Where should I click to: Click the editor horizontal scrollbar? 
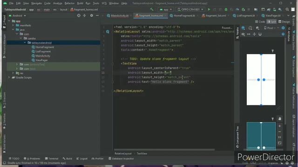tap(164, 149)
